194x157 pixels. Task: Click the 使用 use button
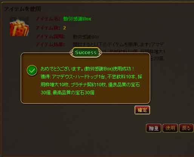pos(170,128)
